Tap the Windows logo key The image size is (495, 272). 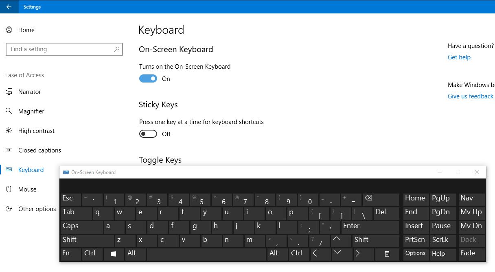tap(114, 255)
